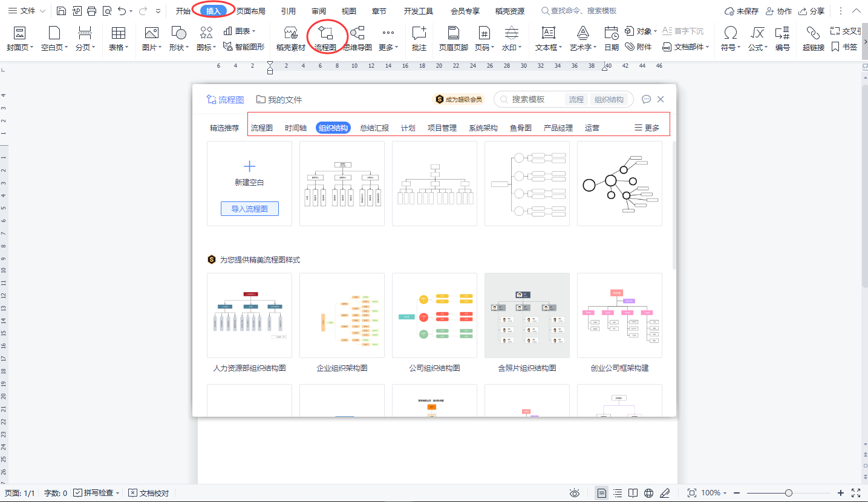Open the 图表 chart dropdown
The height and width of the screenshot is (502, 868).
pos(253,31)
